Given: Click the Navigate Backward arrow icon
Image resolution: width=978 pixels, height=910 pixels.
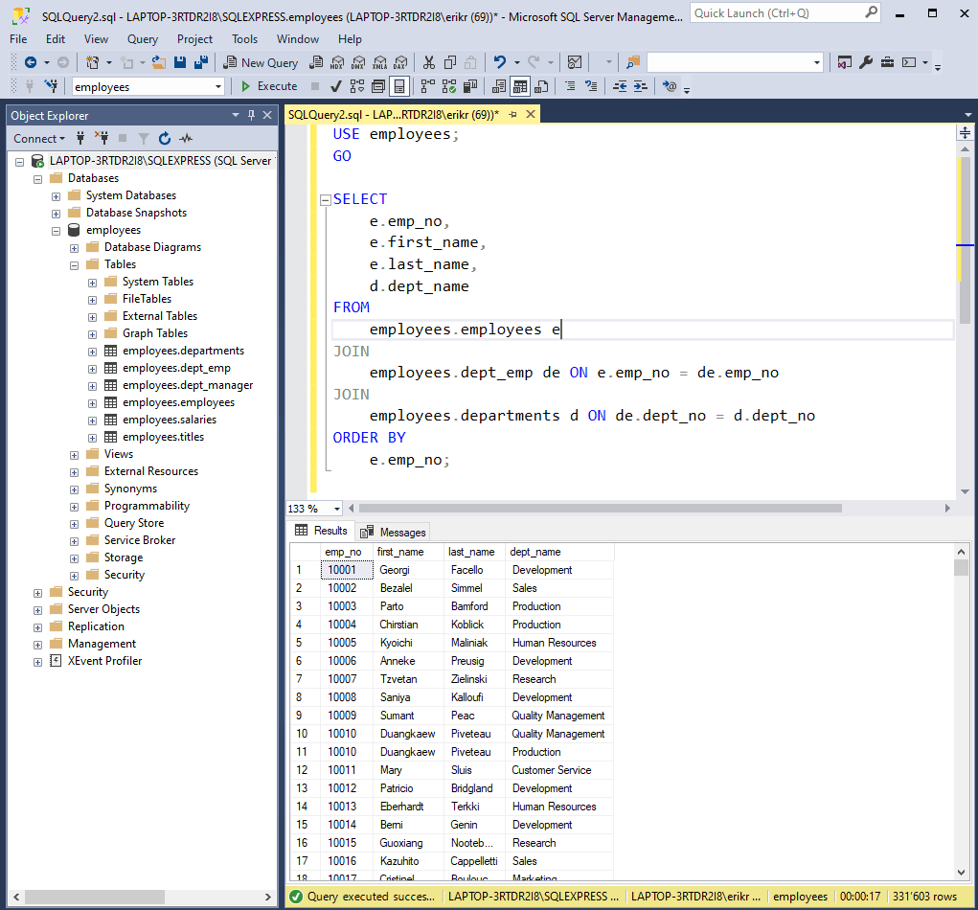Looking at the screenshot, I should 31,62.
